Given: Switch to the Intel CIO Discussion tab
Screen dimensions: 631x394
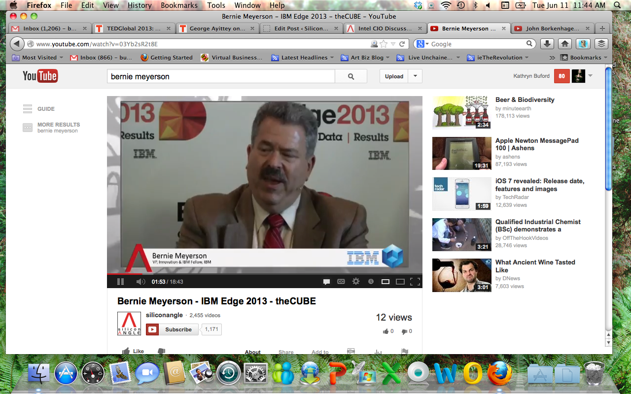Looking at the screenshot, I should pyautogui.click(x=385, y=29).
